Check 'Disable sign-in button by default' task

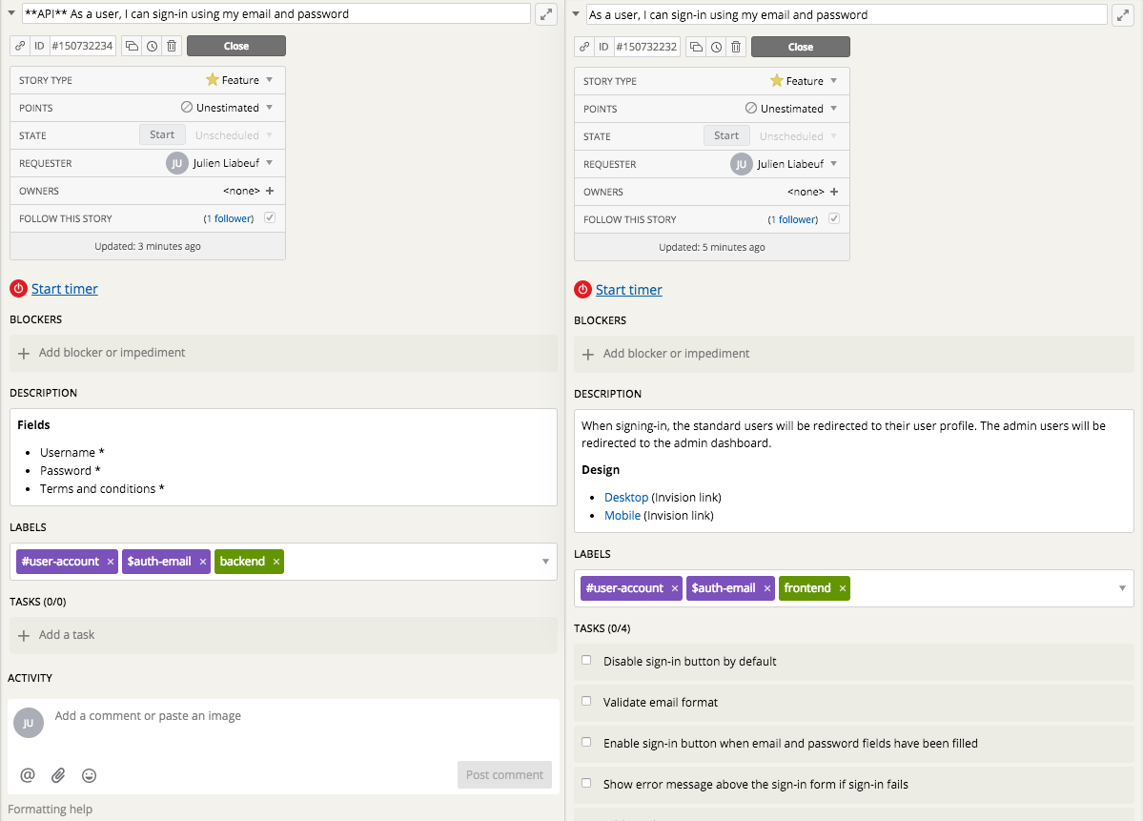586,660
